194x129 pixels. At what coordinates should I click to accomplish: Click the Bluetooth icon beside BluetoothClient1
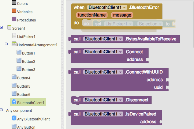tap(14, 102)
